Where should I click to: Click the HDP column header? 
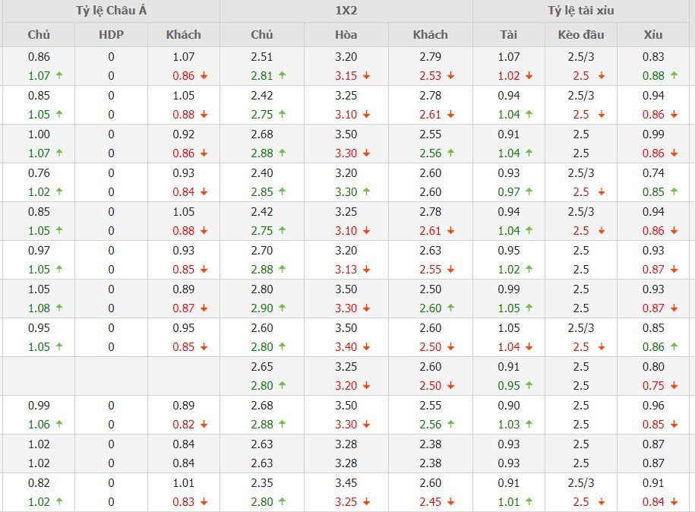click(111, 34)
